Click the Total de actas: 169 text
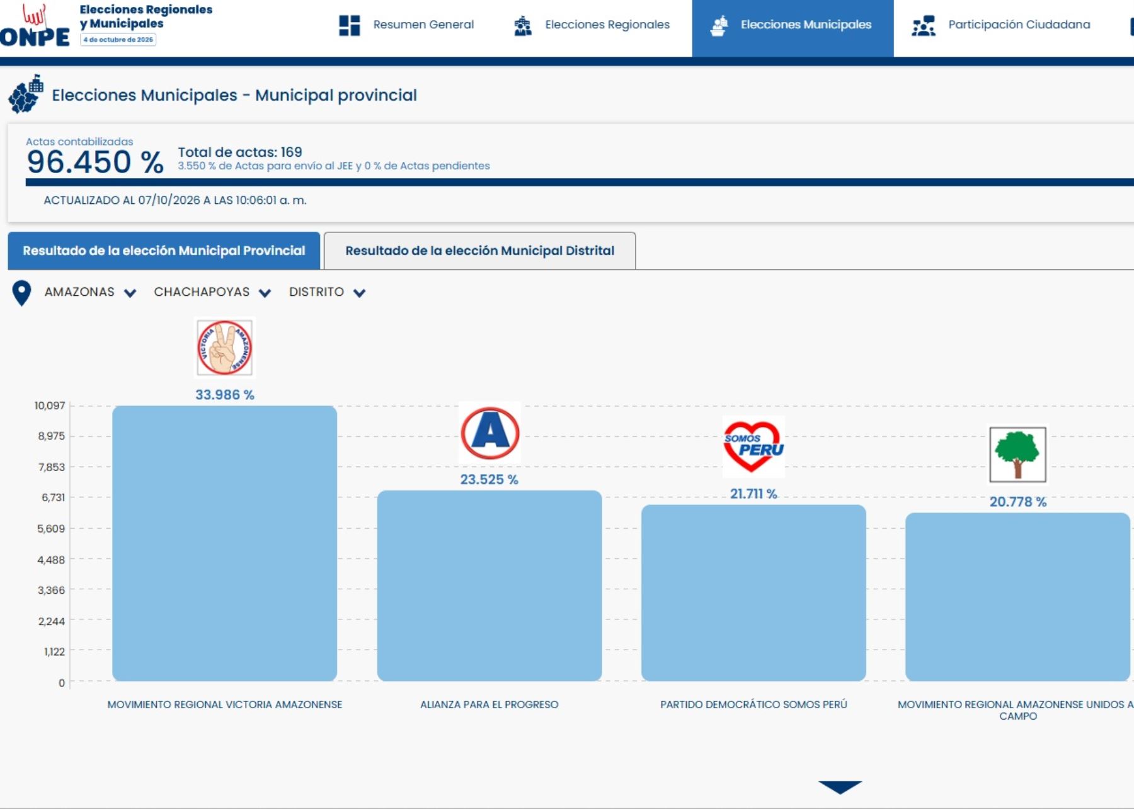1134x809 pixels. 240,152
